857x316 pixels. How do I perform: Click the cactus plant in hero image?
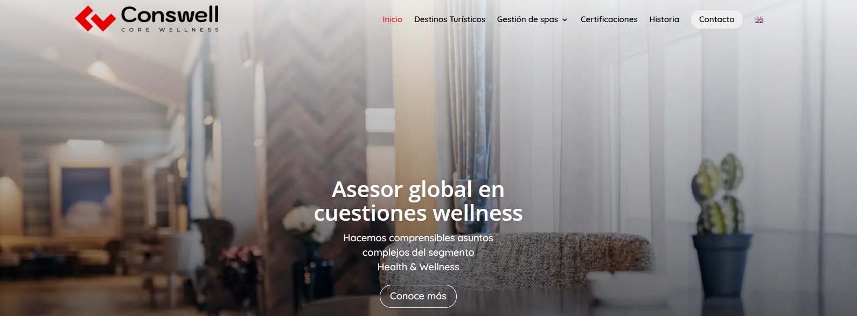(x=720, y=194)
